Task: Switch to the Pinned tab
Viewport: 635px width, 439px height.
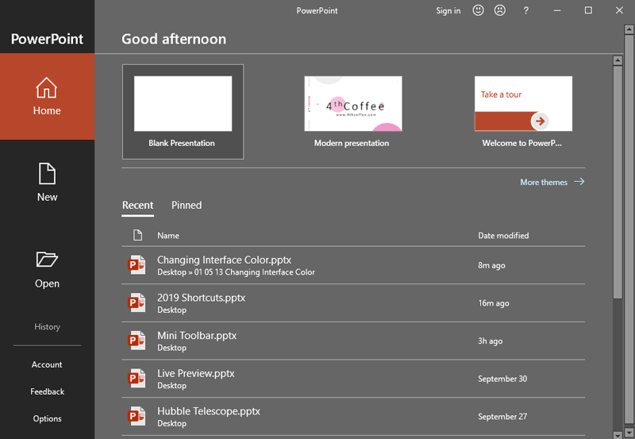Action: tap(187, 206)
